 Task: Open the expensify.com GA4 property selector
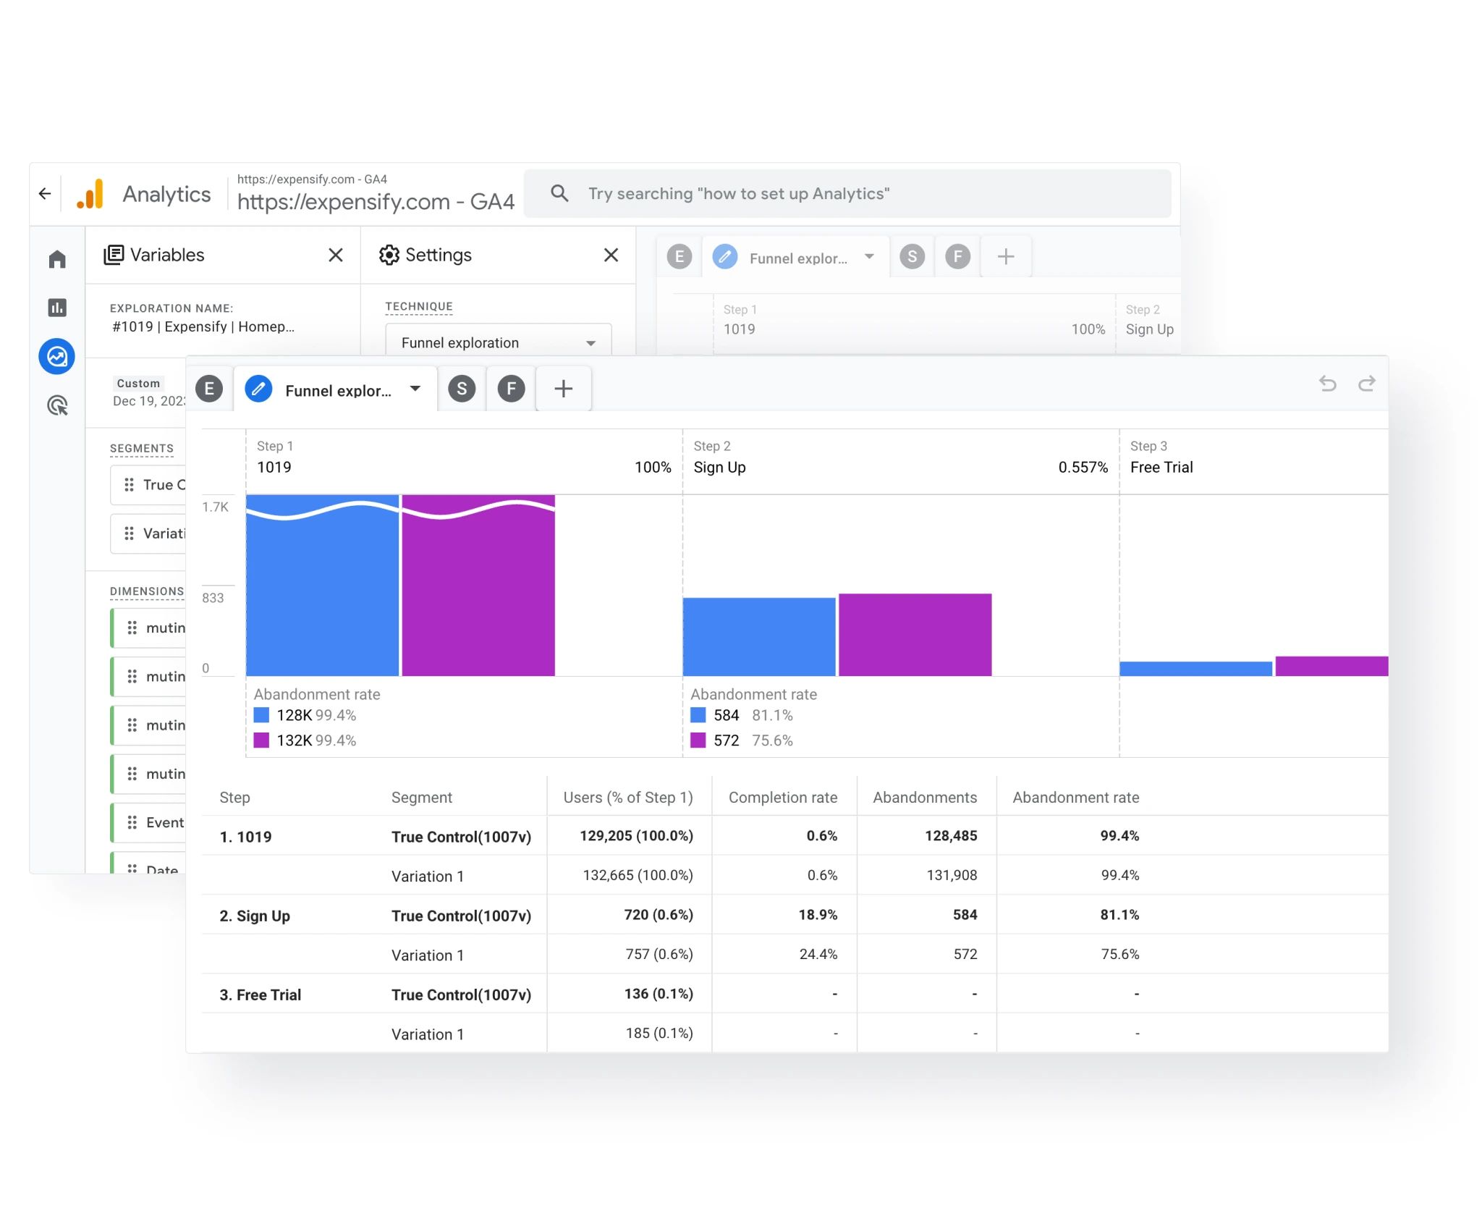tap(376, 193)
